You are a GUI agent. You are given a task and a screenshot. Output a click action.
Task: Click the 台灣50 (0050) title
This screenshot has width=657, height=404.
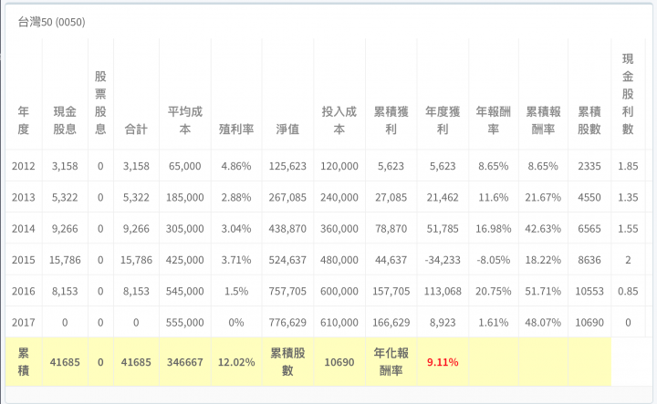(x=51, y=22)
